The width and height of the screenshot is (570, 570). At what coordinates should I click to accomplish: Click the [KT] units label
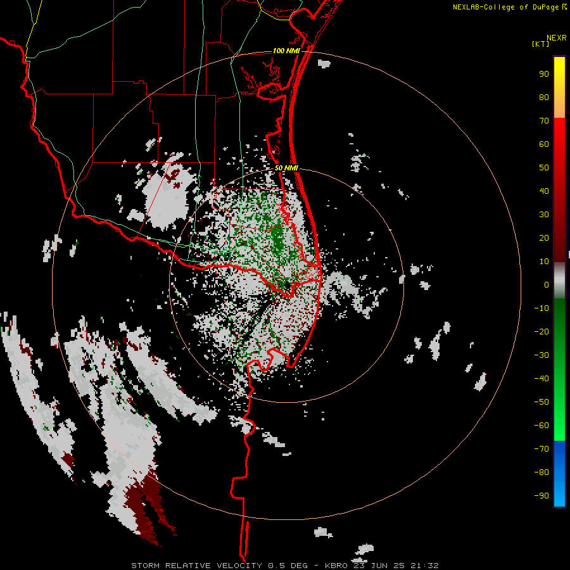[x=540, y=44]
